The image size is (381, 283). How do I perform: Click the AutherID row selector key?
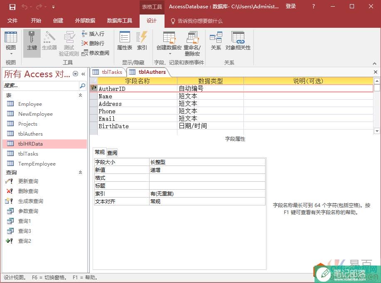click(93, 88)
